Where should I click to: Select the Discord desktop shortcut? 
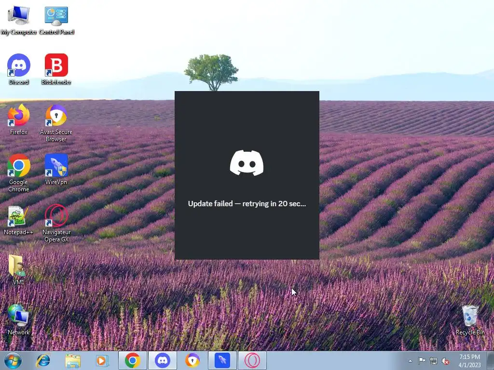click(x=19, y=69)
